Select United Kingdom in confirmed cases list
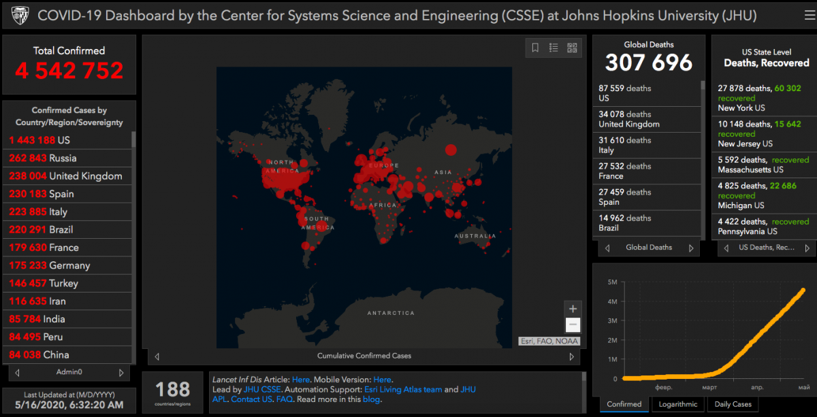 point(67,176)
